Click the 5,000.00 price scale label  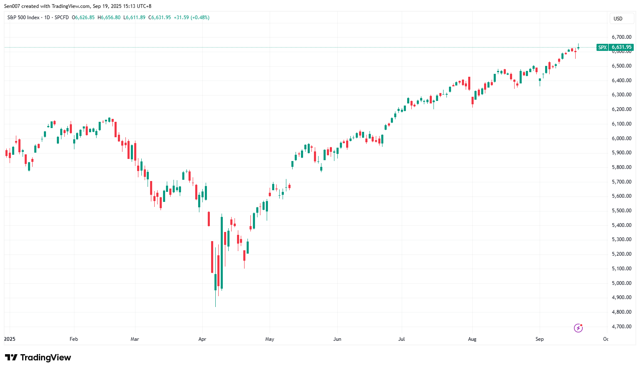pyautogui.click(x=622, y=283)
